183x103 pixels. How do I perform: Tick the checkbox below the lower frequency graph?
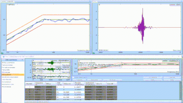click(x=73, y=77)
